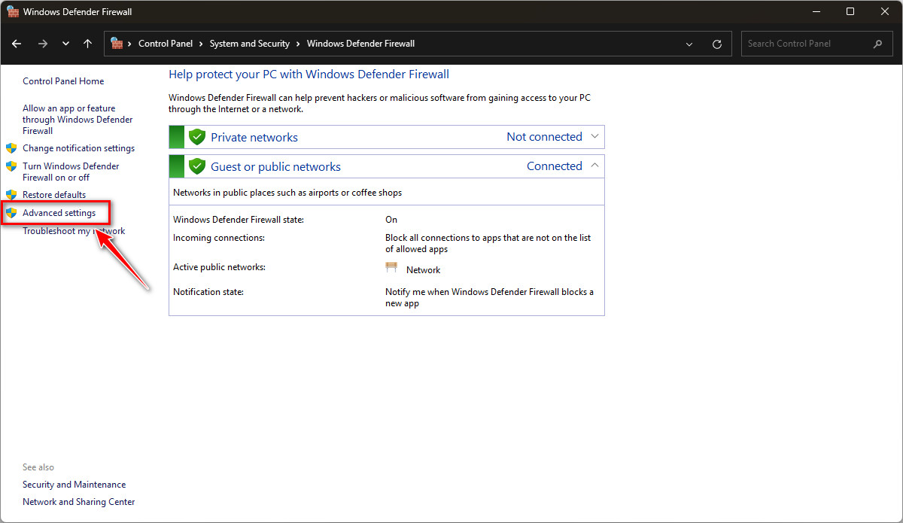
Task: Click green shield icon for Guest or public networks
Action: point(197,166)
